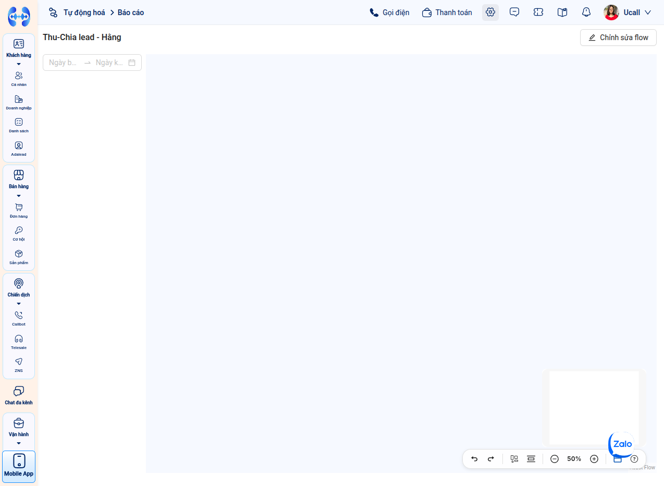
Task: Click the fit view icon in toolbar
Action: tap(531, 459)
